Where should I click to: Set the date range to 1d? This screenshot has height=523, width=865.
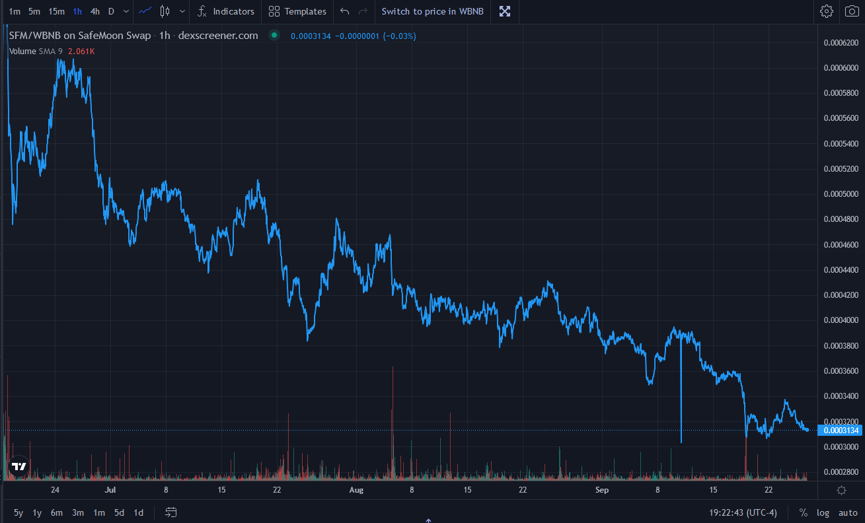tap(139, 512)
